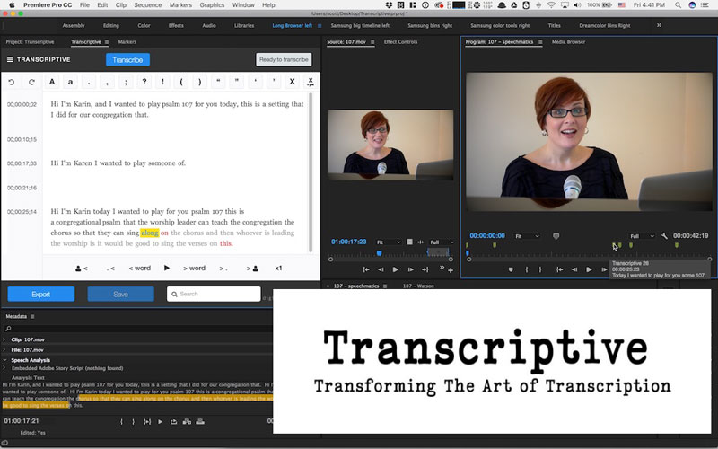Open Program monitor Full resolution dropdown
Image resolution: width=718 pixels, height=449 pixels.
coord(642,236)
